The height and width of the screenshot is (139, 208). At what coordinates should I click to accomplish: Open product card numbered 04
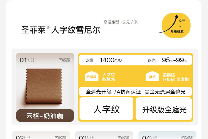pyautogui.click(x=167, y=135)
